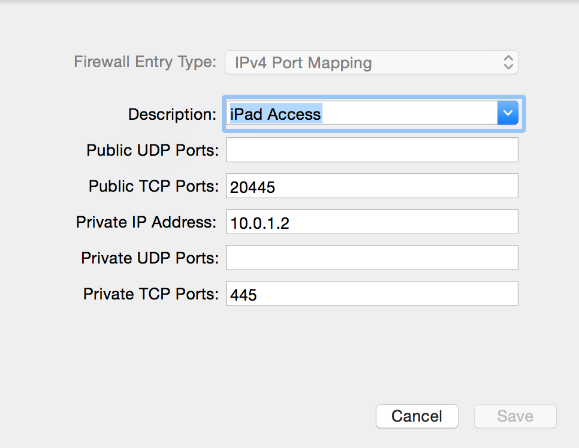The image size is (579, 448).
Task: Click the Private TCP Ports label
Action: (149, 293)
